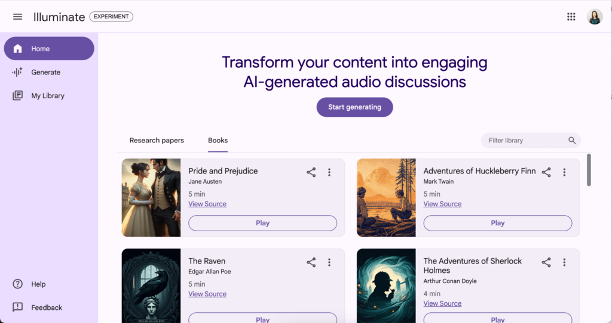Click The Raven cover thumbnail
The height and width of the screenshot is (323, 612).
tap(151, 285)
